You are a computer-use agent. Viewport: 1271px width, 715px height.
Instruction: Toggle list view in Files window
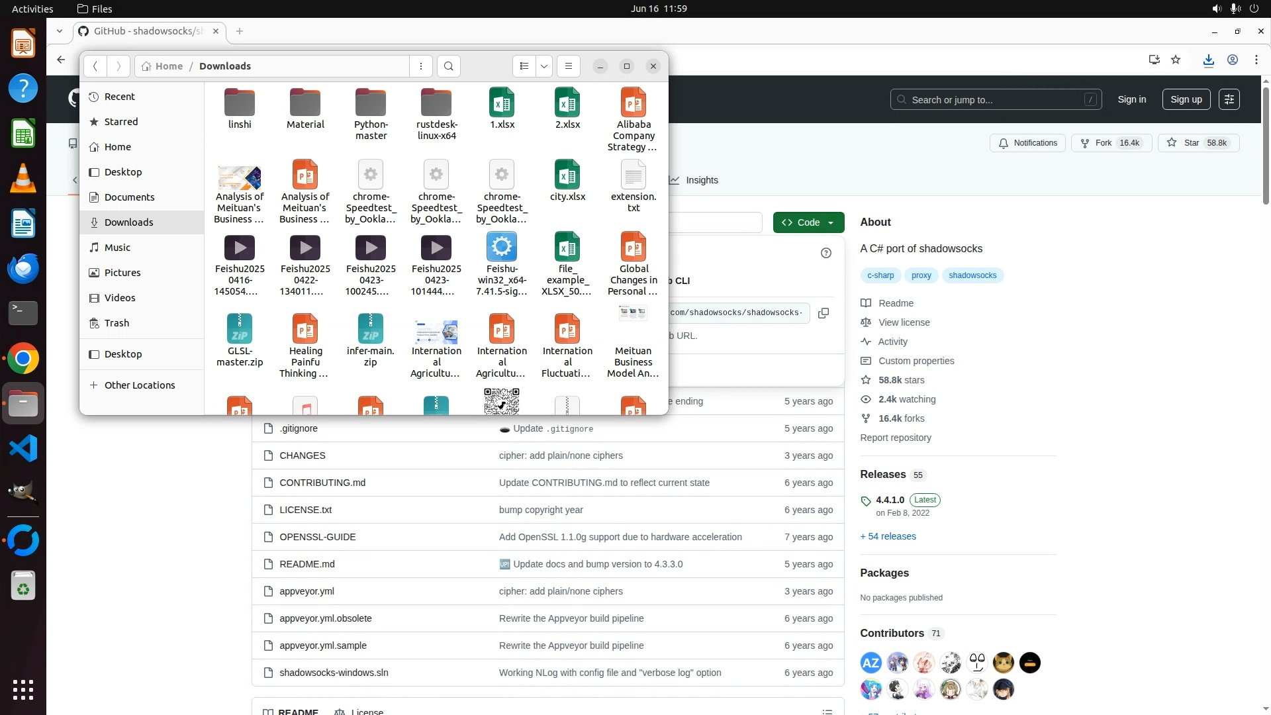point(524,66)
